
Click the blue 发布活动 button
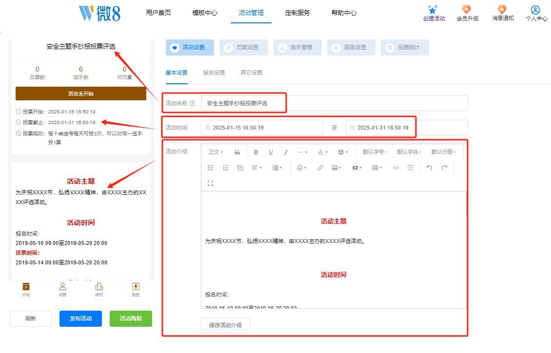[x=80, y=318]
